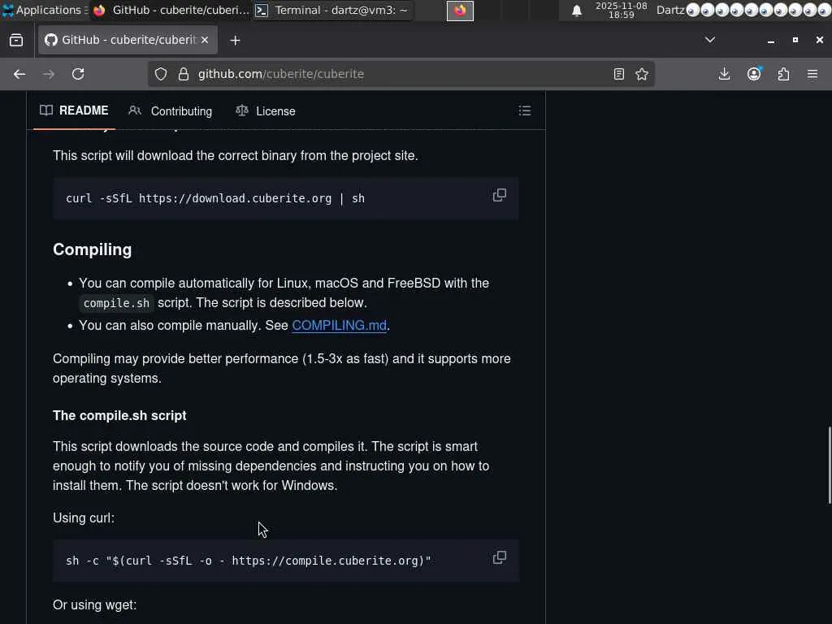The width and height of the screenshot is (832, 624).
Task: Copy the compile.cuberite.org curl command
Action: pyautogui.click(x=500, y=557)
